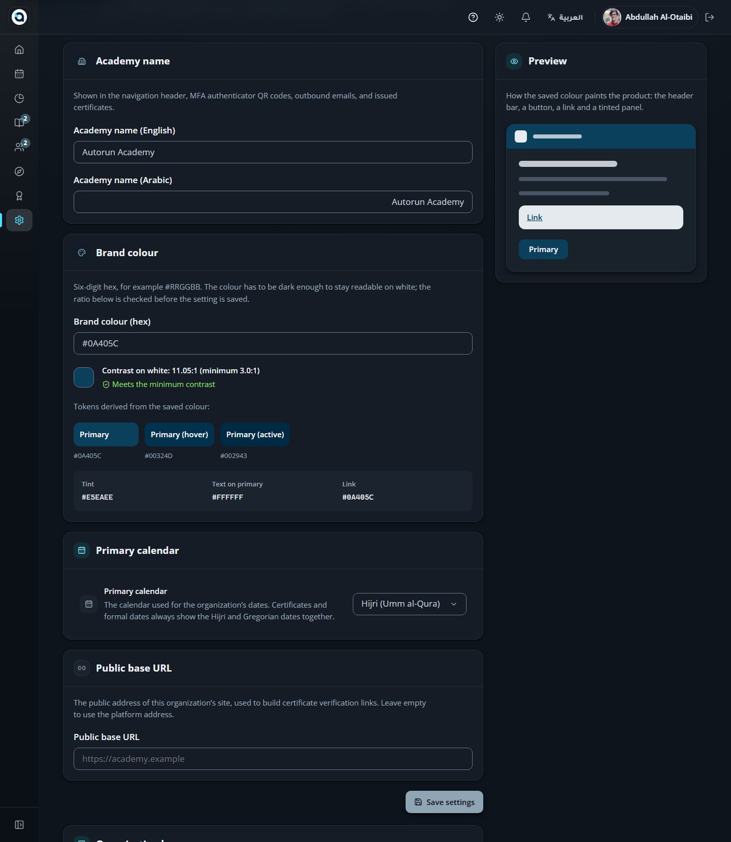Click the calendar icon beside Primary calendar heading

82,550
